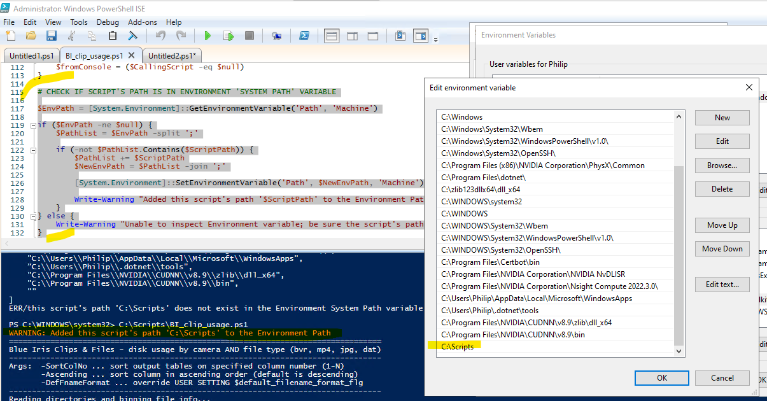Image resolution: width=767 pixels, height=401 pixels.
Task: Clear the console pane with the blue wiper icon
Action: point(133,36)
